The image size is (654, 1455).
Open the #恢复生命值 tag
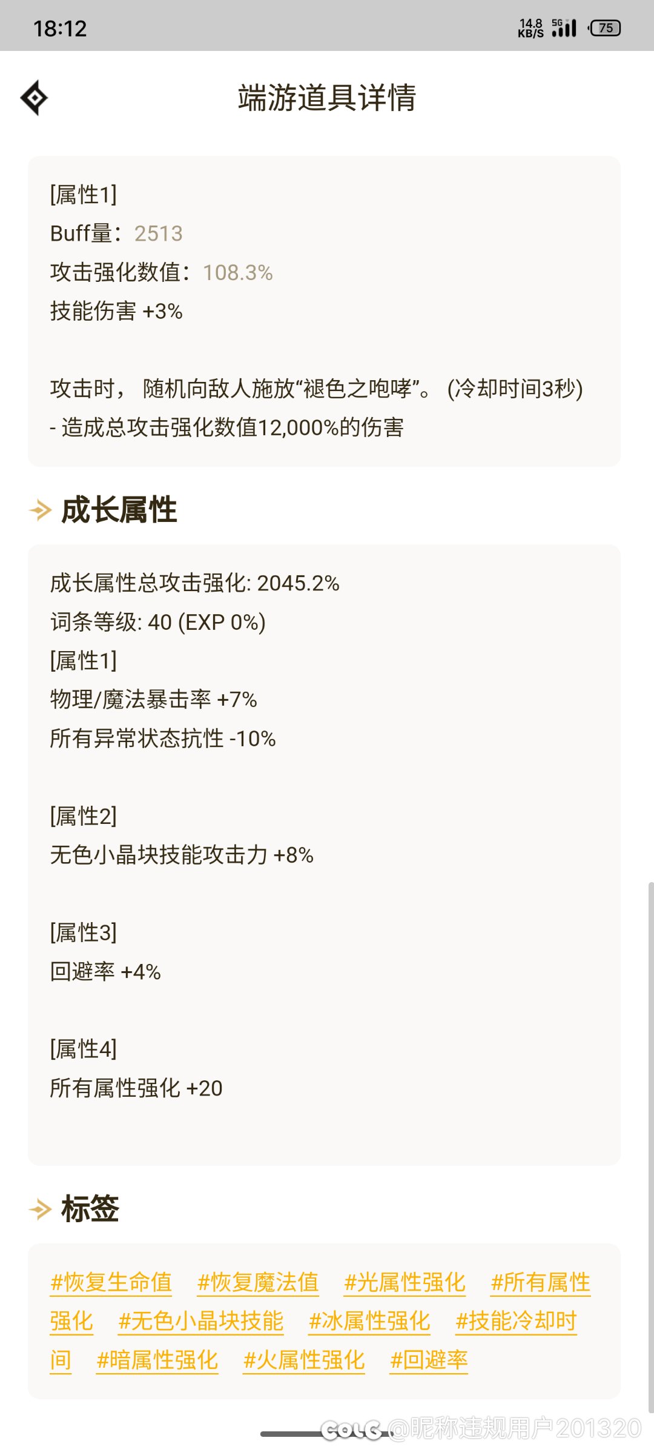(111, 1282)
